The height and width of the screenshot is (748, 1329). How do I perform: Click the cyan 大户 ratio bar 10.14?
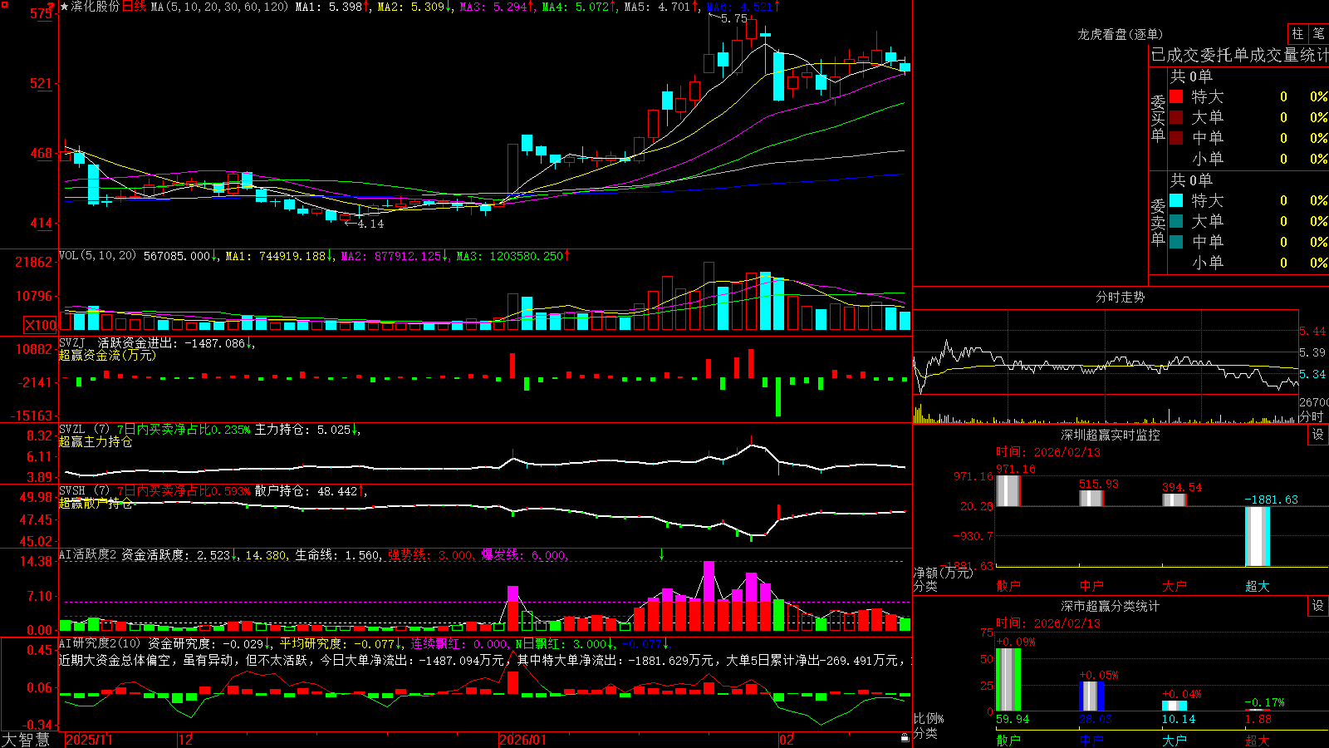point(1174,706)
